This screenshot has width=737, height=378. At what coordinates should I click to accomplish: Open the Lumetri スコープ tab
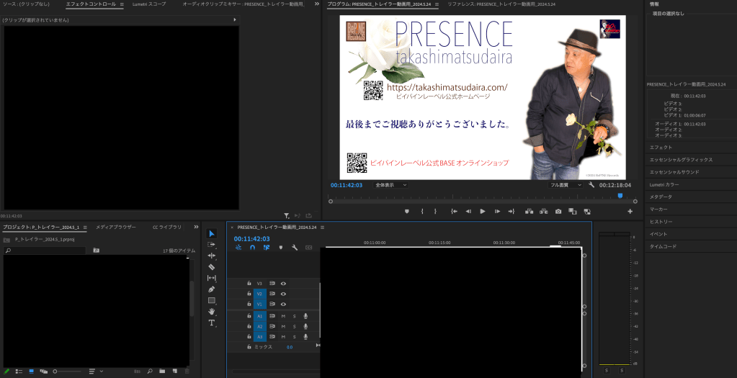pyautogui.click(x=148, y=4)
